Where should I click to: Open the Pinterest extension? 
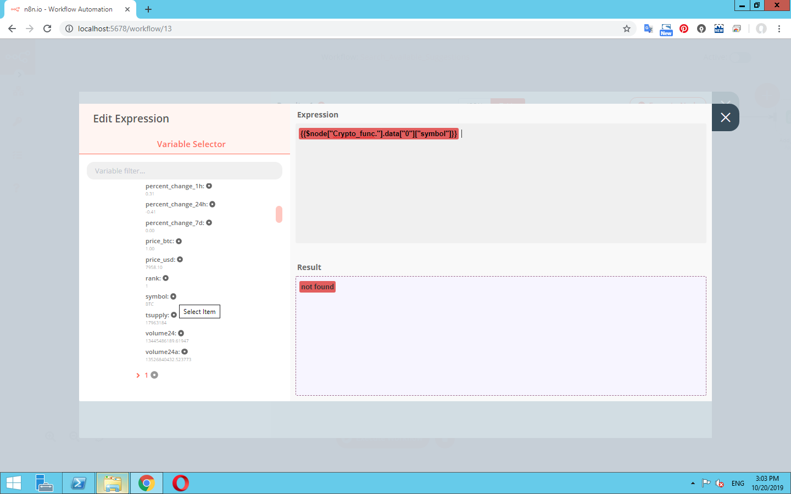coord(684,29)
